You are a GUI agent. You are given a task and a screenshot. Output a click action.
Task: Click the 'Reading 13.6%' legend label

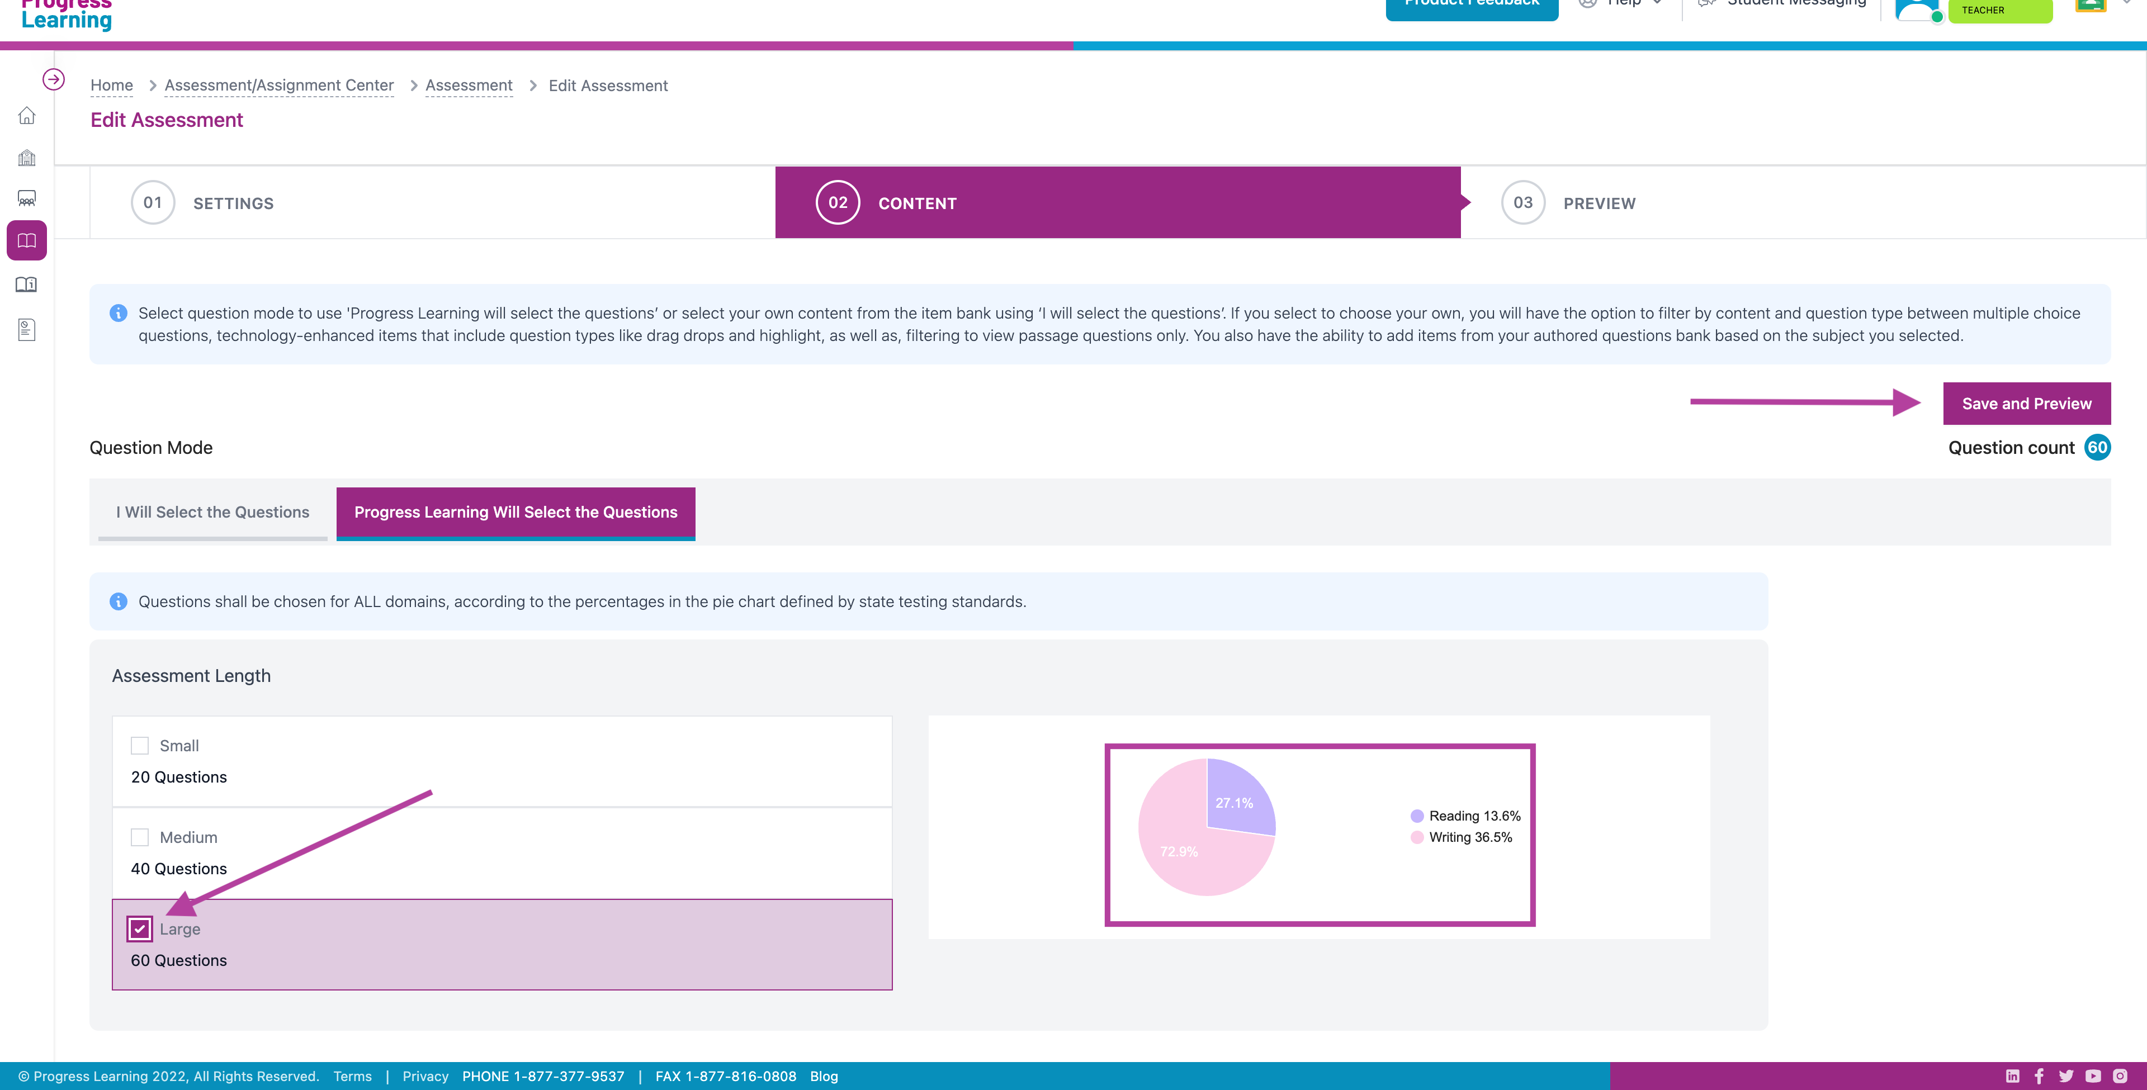[1476, 816]
